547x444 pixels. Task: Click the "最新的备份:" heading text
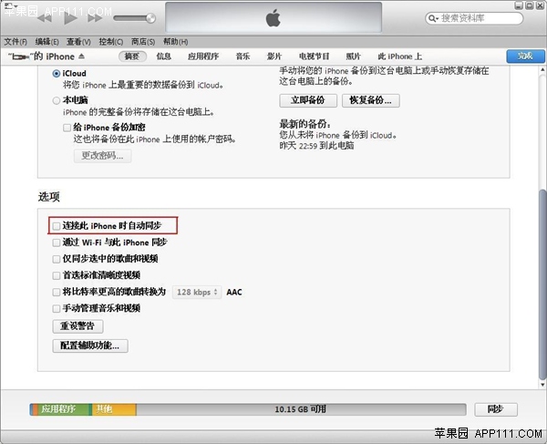pos(304,124)
